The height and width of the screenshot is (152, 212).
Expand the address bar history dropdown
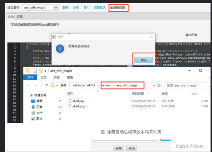[154, 85]
